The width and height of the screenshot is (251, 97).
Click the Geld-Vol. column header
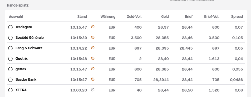click(x=134, y=17)
